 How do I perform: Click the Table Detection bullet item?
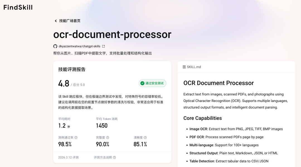point(229,161)
